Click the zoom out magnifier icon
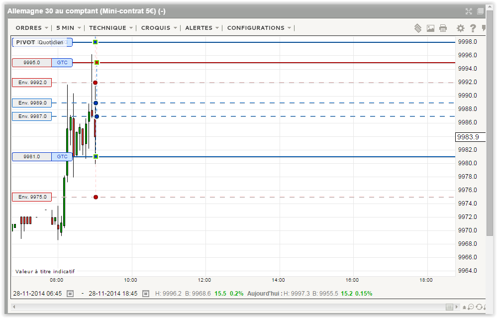The image size is (497, 318). [471, 307]
